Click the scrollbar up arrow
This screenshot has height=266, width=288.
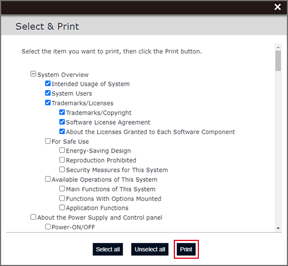(x=278, y=47)
